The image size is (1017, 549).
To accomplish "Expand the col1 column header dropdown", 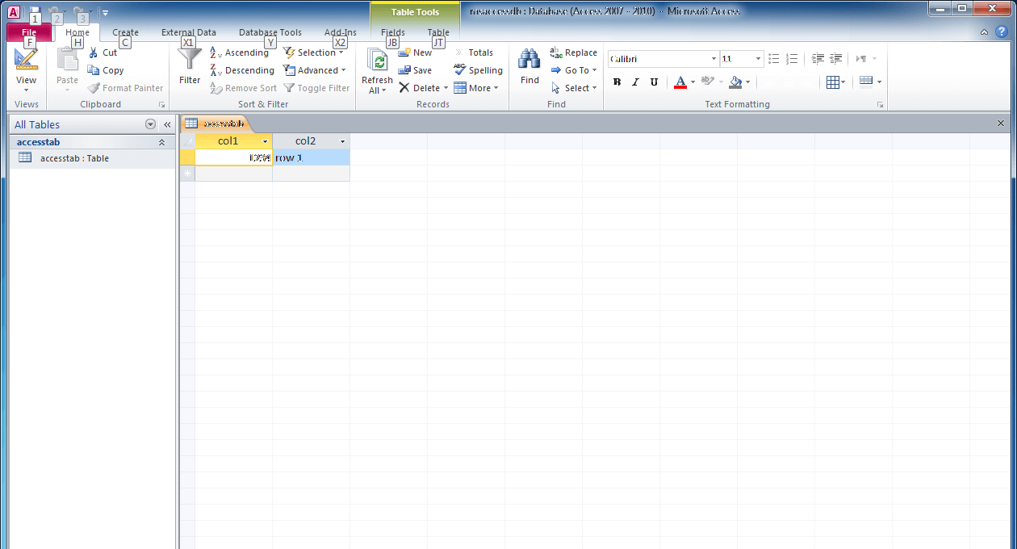I will pos(265,142).
